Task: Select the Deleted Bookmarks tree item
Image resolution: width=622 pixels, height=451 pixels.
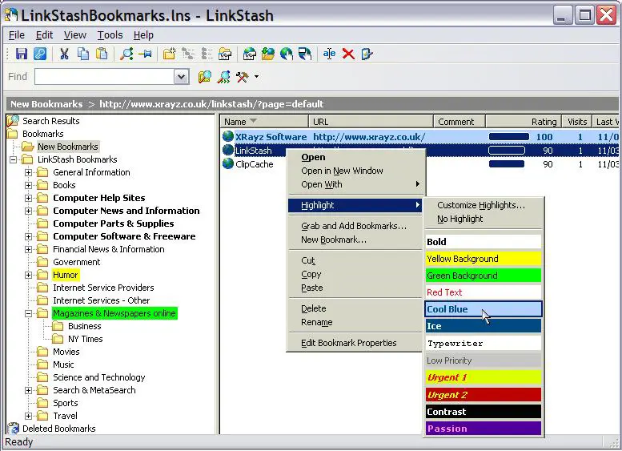Action: [58, 429]
